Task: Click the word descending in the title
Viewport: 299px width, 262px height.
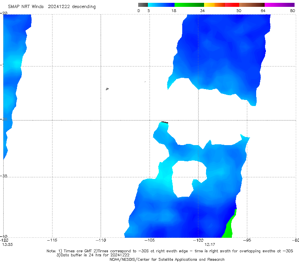Action: click(84, 7)
